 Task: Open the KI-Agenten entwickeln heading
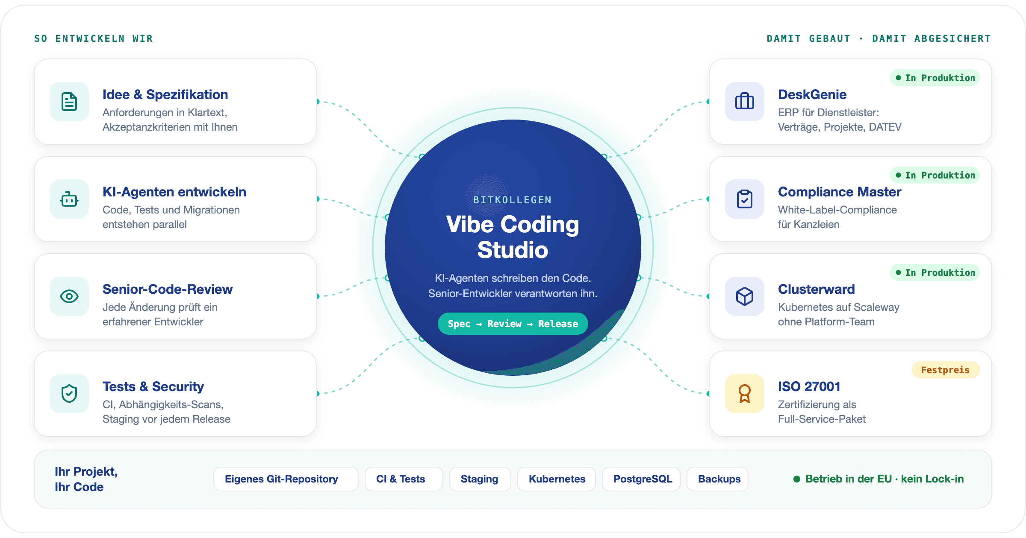pos(174,192)
